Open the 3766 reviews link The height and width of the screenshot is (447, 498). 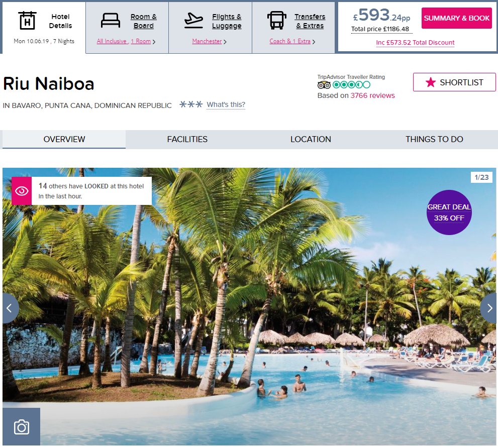coord(372,95)
